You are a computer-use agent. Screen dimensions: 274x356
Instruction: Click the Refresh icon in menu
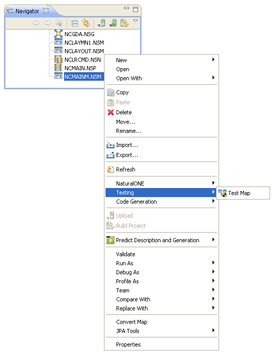(x=110, y=169)
